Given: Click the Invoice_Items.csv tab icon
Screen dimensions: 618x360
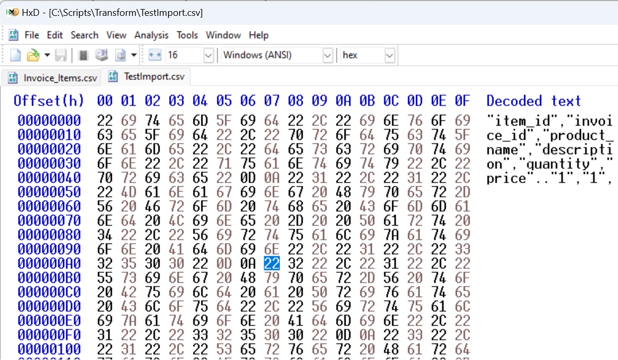Looking at the screenshot, I should coord(12,77).
